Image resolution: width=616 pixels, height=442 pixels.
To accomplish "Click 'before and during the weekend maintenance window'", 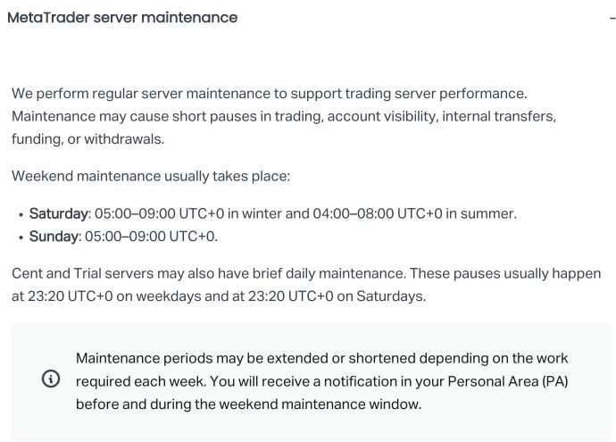I will click(247, 404).
